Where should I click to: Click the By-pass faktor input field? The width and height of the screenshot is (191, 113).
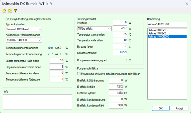click(x=120, y=46)
